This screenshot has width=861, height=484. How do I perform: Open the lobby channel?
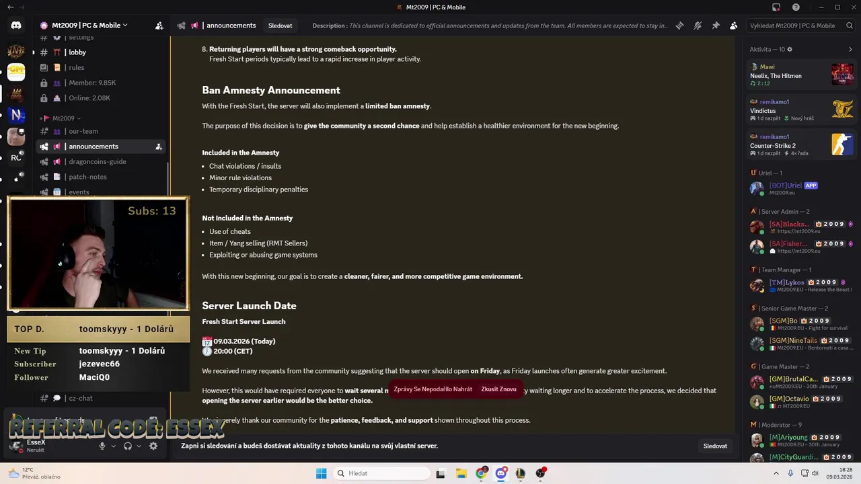(101, 52)
